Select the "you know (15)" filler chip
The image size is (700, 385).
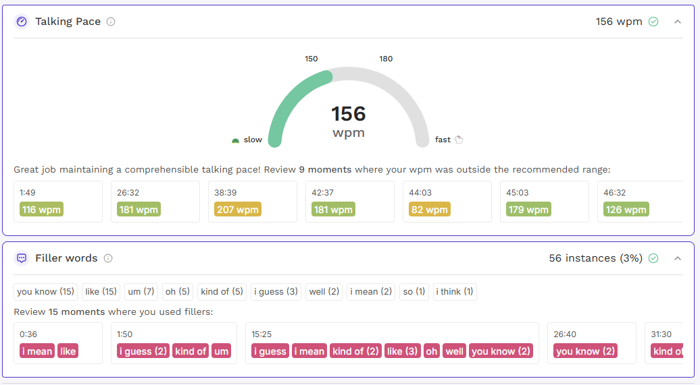pos(46,292)
